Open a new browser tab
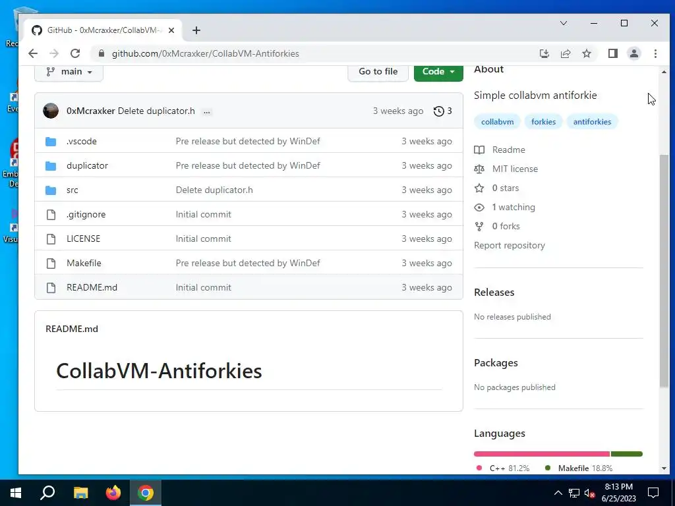This screenshot has width=675, height=506. pos(196,30)
